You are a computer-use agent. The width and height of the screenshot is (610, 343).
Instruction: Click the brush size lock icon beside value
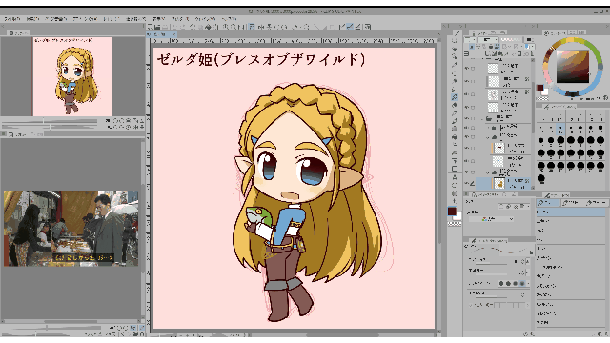point(528,261)
